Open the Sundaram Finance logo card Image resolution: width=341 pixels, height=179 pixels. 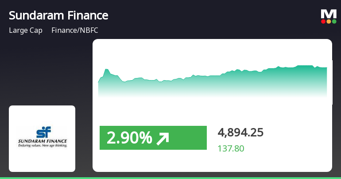pyautogui.click(x=42, y=139)
